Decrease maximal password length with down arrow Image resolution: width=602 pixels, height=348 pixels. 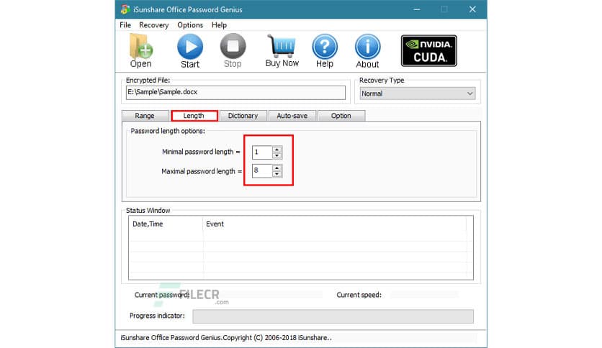pos(277,174)
